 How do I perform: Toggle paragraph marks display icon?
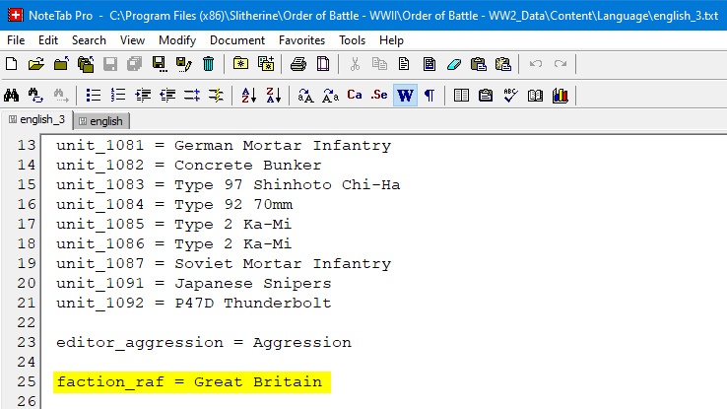pos(430,96)
